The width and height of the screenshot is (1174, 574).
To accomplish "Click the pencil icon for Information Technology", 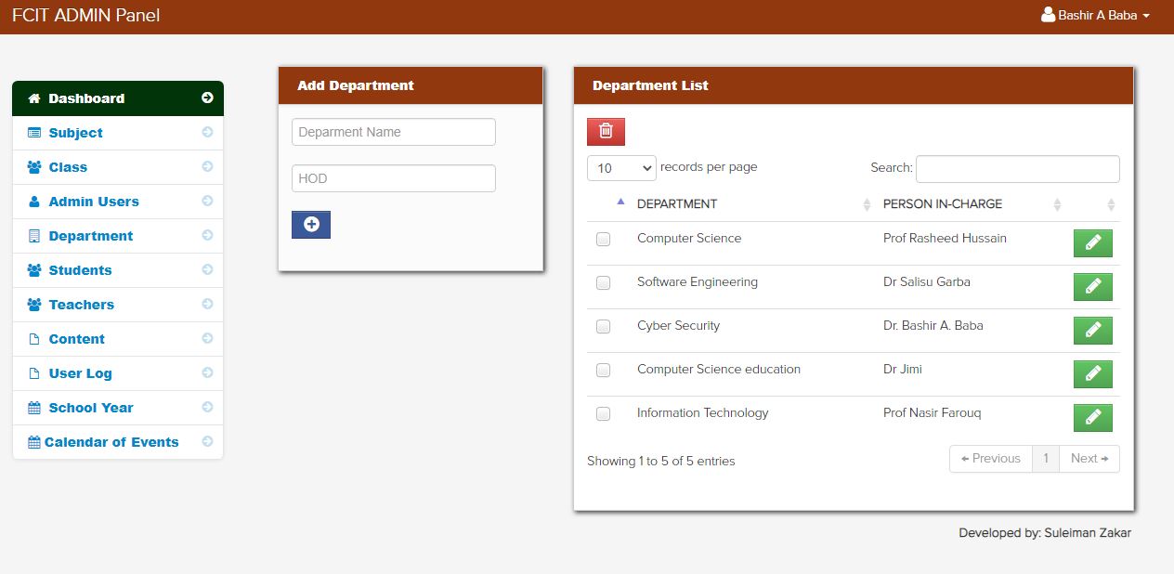I will [x=1092, y=418].
